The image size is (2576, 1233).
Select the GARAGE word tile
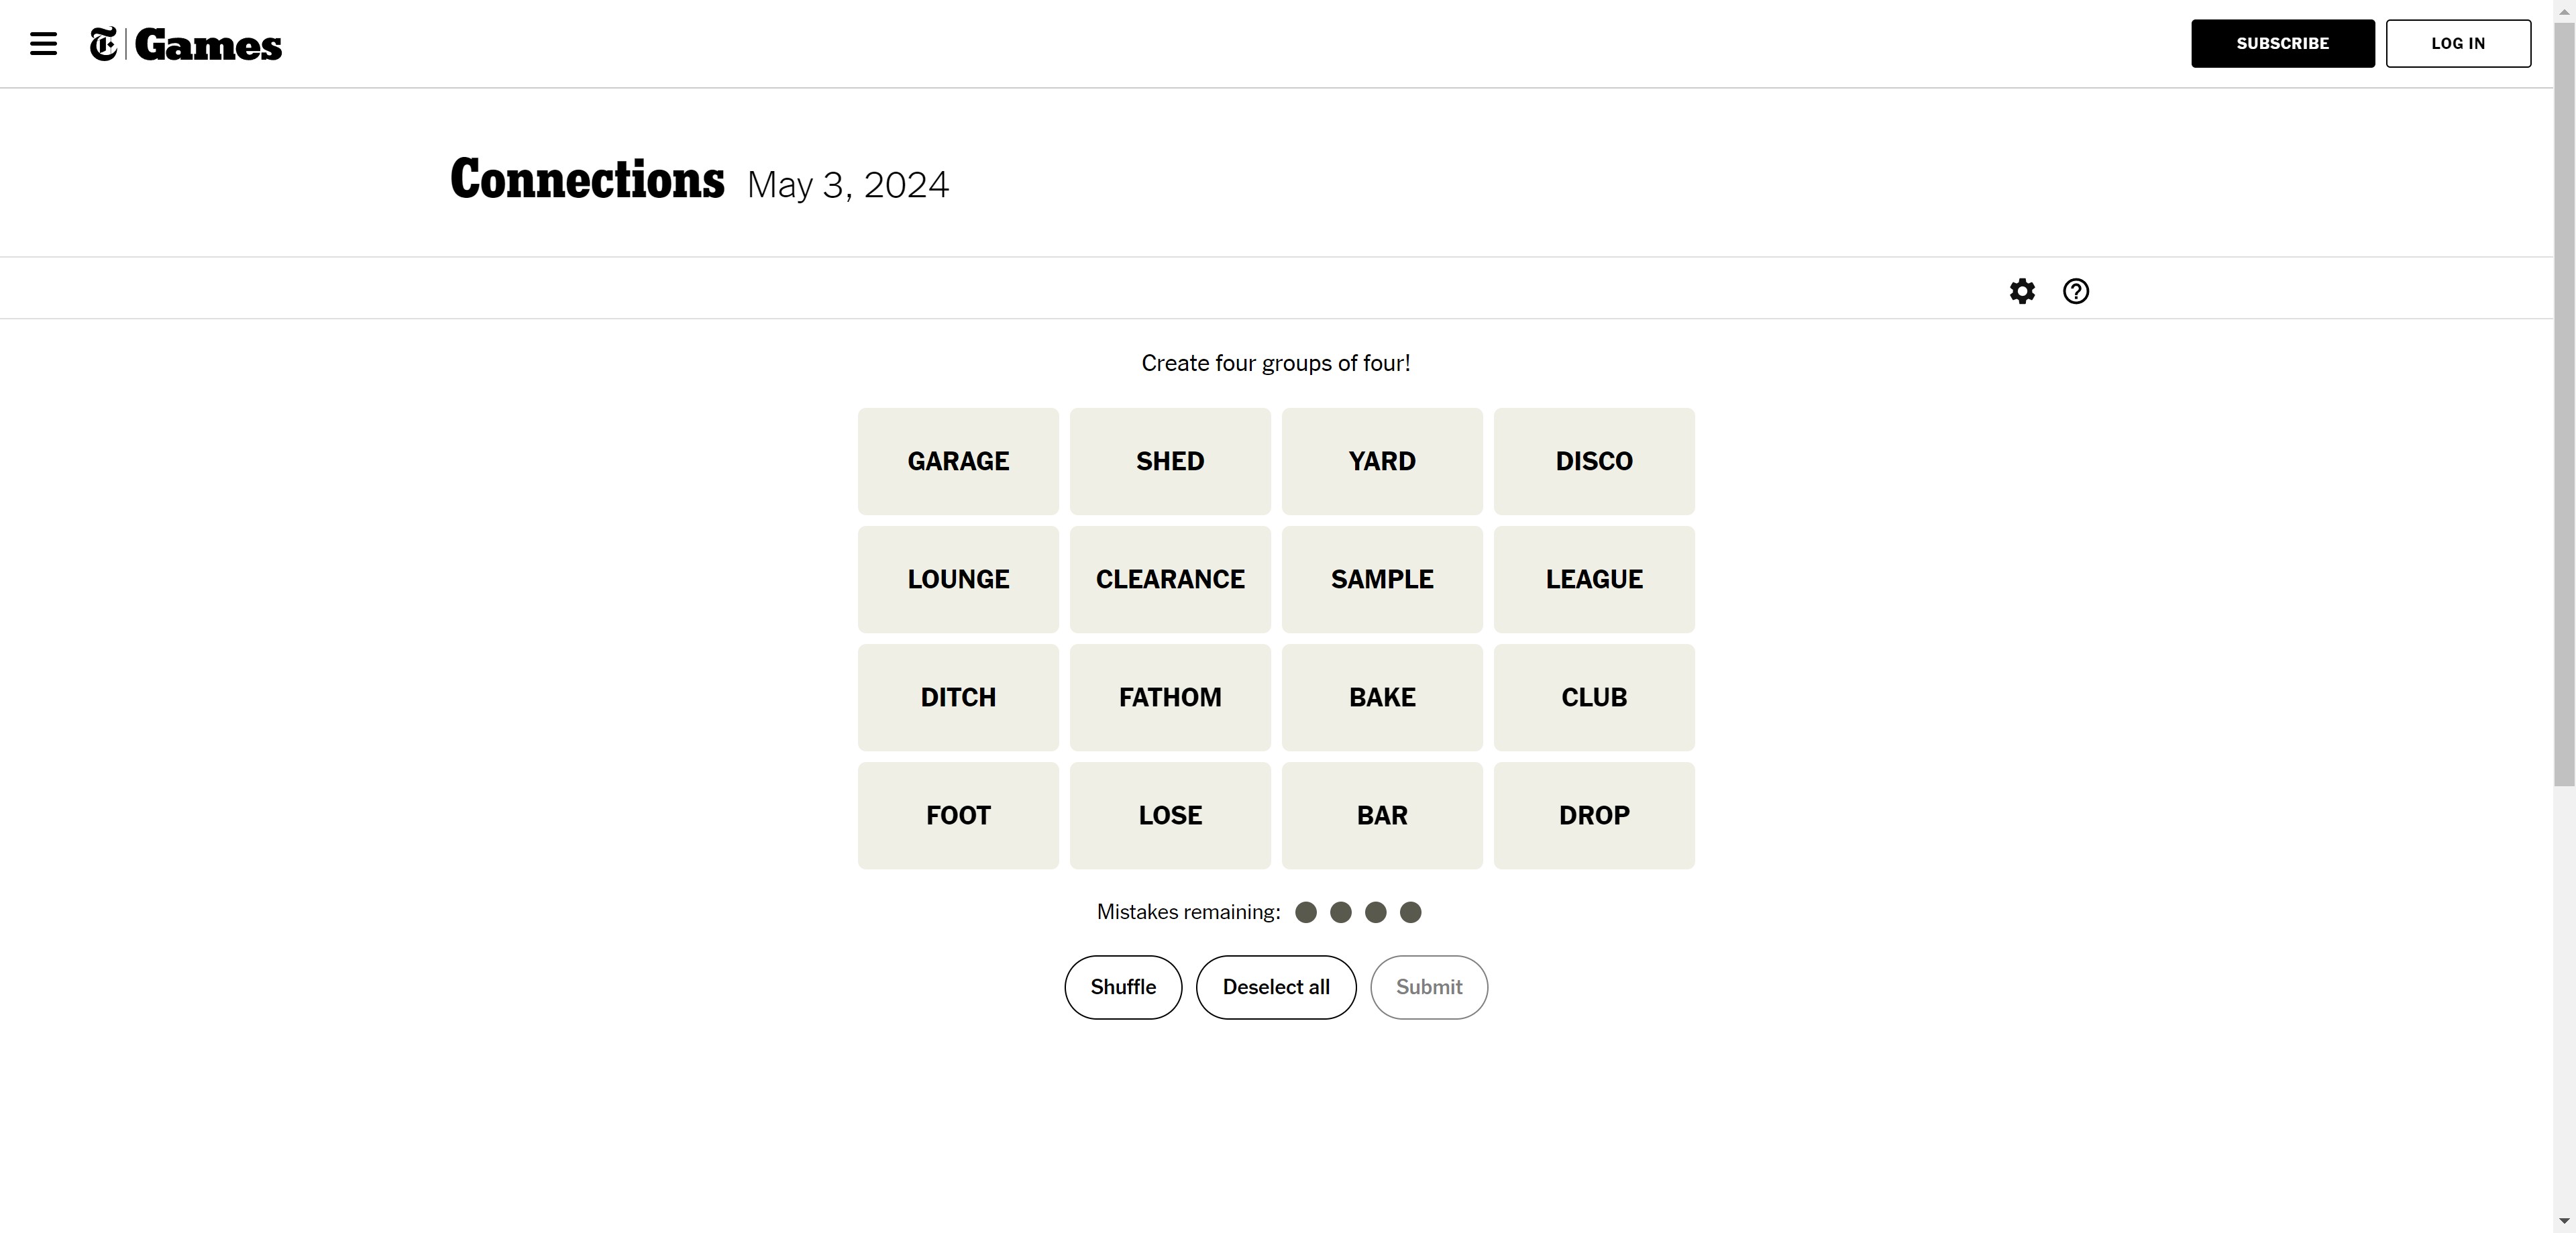[958, 461]
